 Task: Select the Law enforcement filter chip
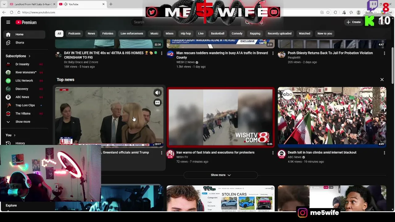click(132, 33)
